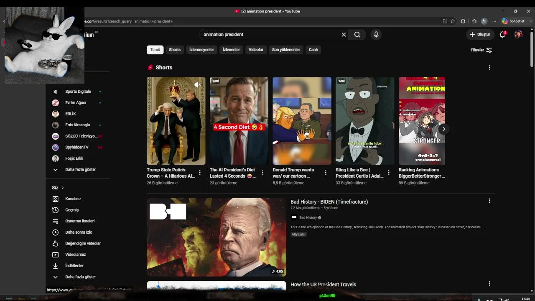Open the Shorts section three-dot menu

[x=489, y=67]
